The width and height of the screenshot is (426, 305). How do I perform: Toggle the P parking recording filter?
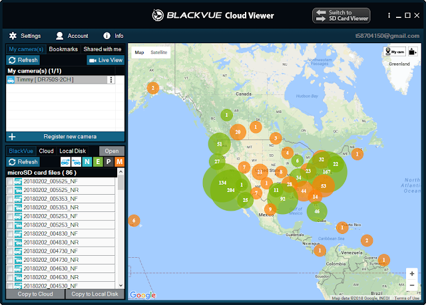pos(108,162)
